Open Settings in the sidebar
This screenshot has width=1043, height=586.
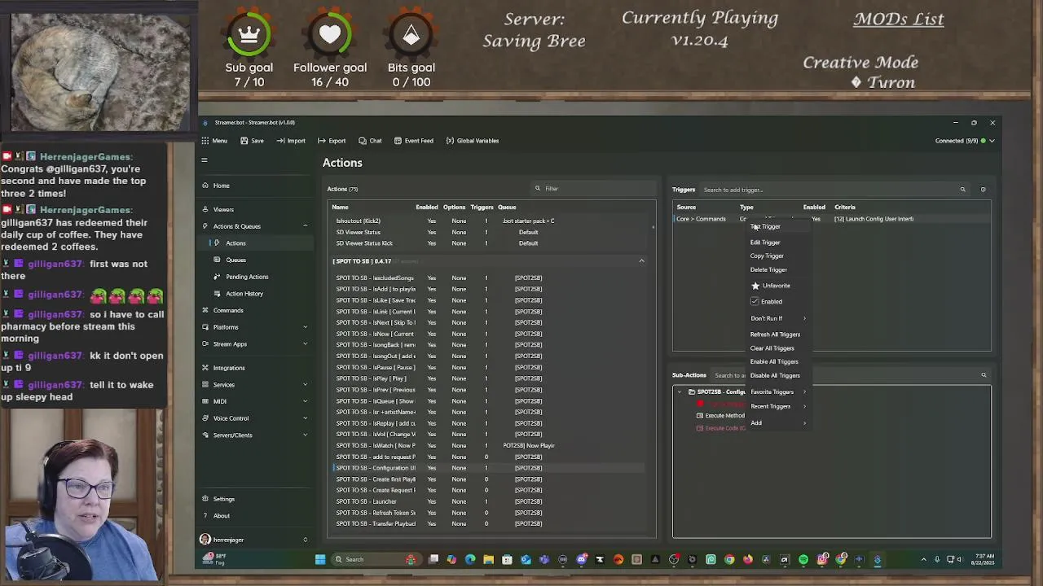pyautogui.click(x=223, y=499)
